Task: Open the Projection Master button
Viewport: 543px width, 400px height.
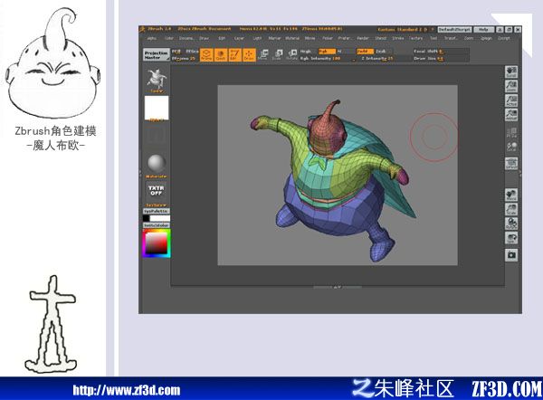Action: point(157,55)
